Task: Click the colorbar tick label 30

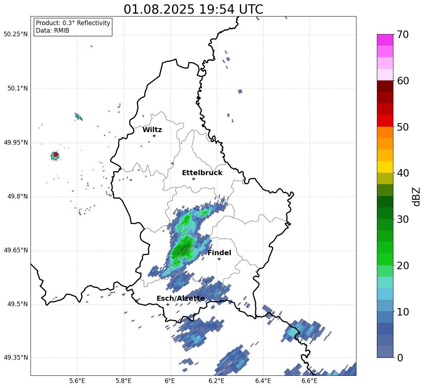Action: click(x=403, y=219)
